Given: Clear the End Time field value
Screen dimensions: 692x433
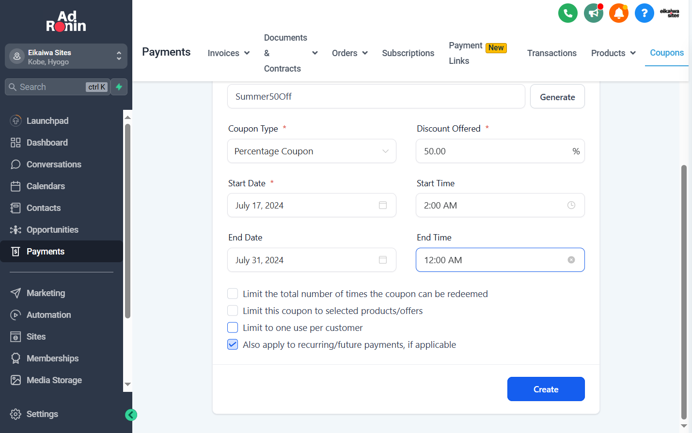Looking at the screenshot, I should [571, 260].
